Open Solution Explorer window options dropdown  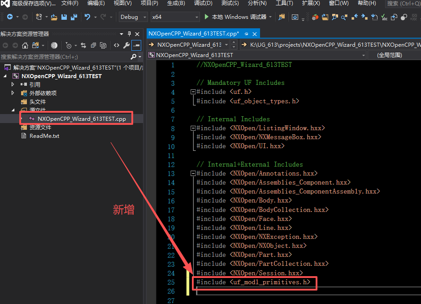(122, 34)
